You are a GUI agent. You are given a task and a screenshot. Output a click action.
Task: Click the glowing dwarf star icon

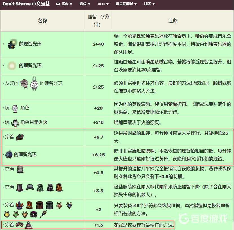coord(12,66)
